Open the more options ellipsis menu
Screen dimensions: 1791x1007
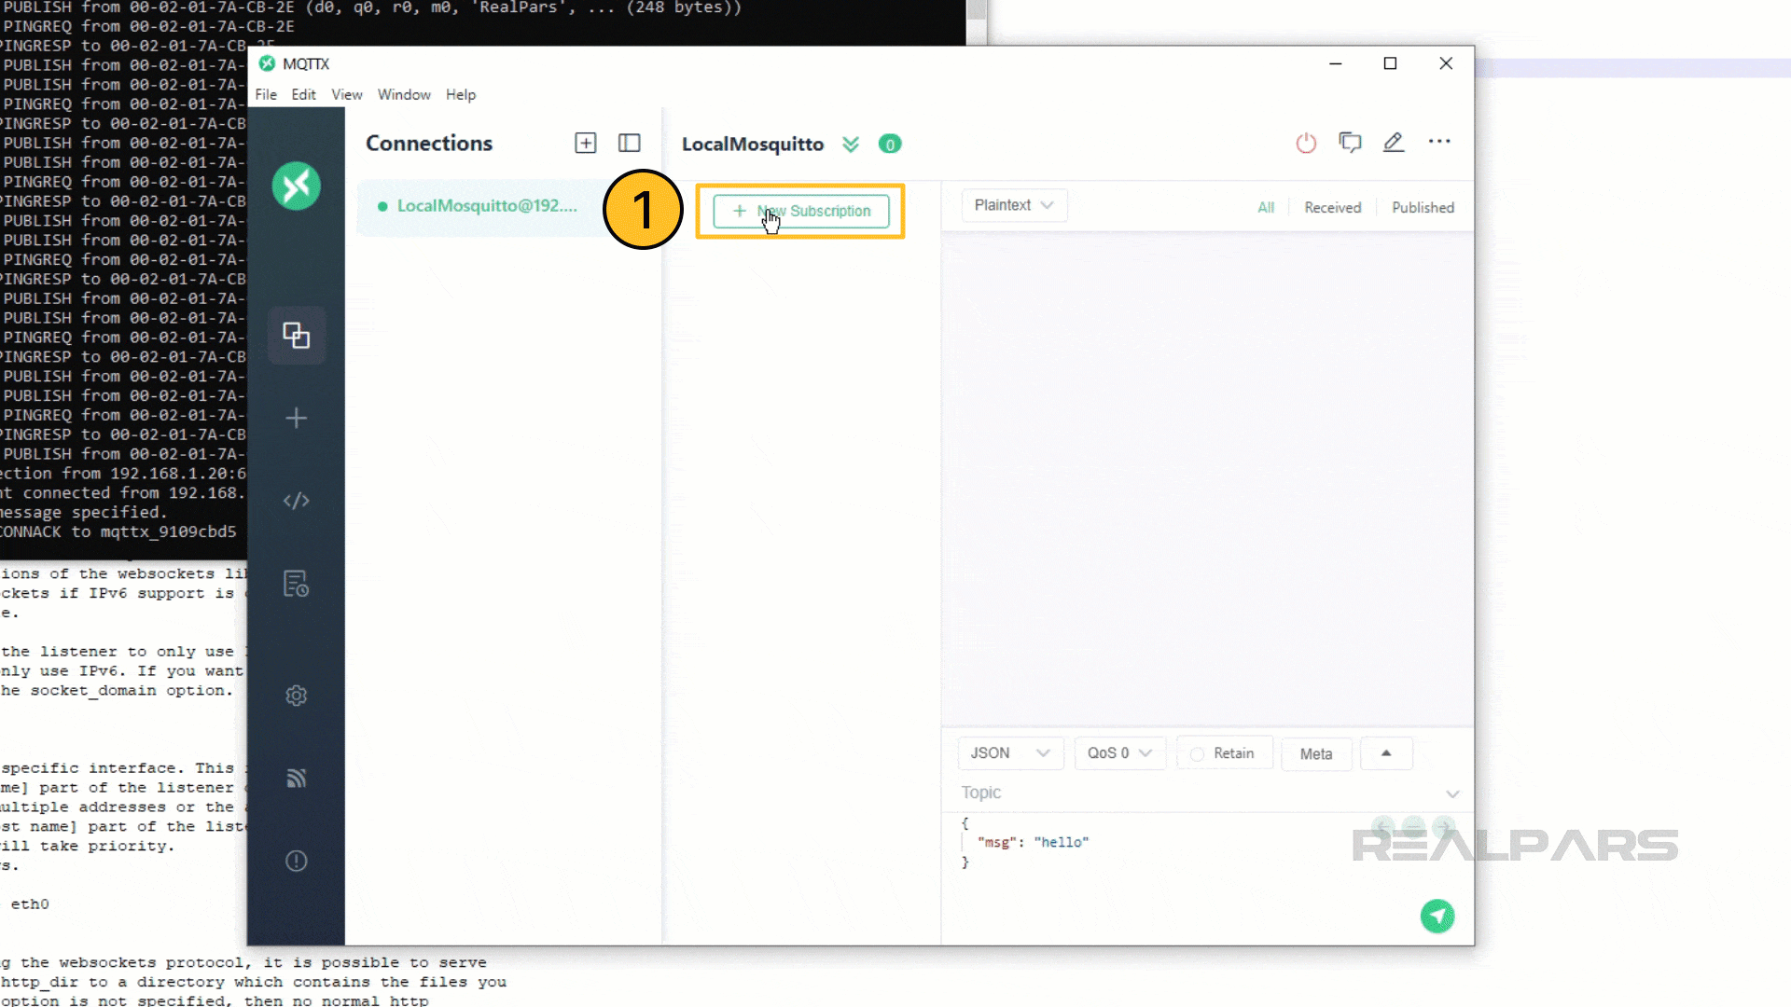pyautogui.click(x=1439, y=142)
